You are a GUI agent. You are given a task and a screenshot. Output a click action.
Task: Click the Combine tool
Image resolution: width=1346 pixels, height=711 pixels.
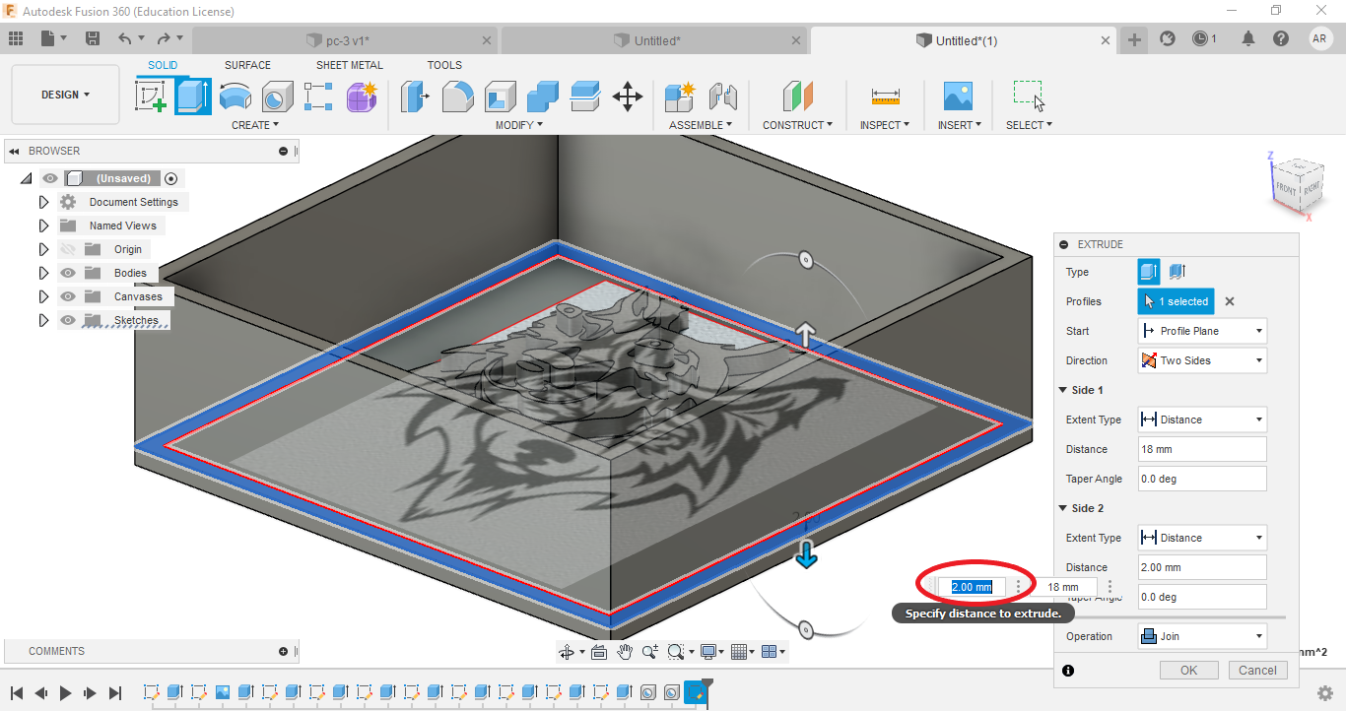tap(542, 97)
